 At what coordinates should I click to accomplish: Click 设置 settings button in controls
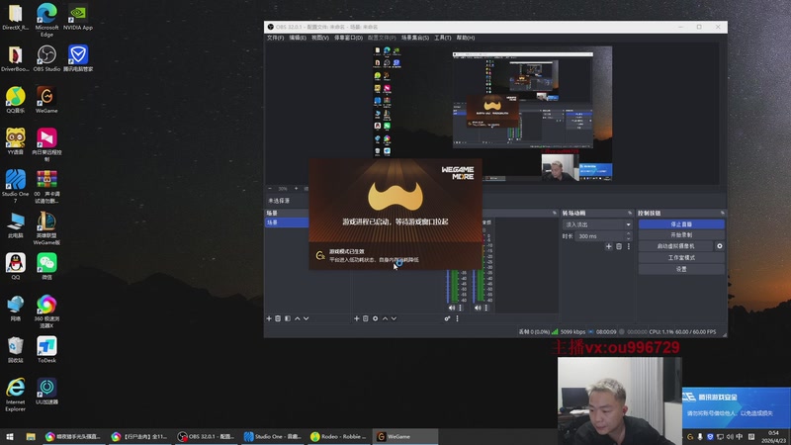[681, 269]
